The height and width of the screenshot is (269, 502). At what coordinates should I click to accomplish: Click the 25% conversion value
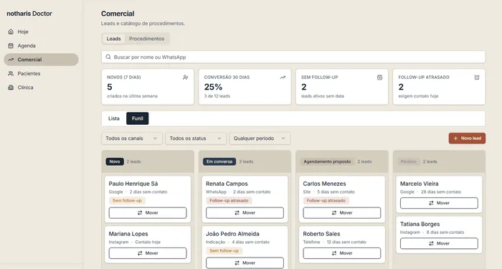coord(213,87)
